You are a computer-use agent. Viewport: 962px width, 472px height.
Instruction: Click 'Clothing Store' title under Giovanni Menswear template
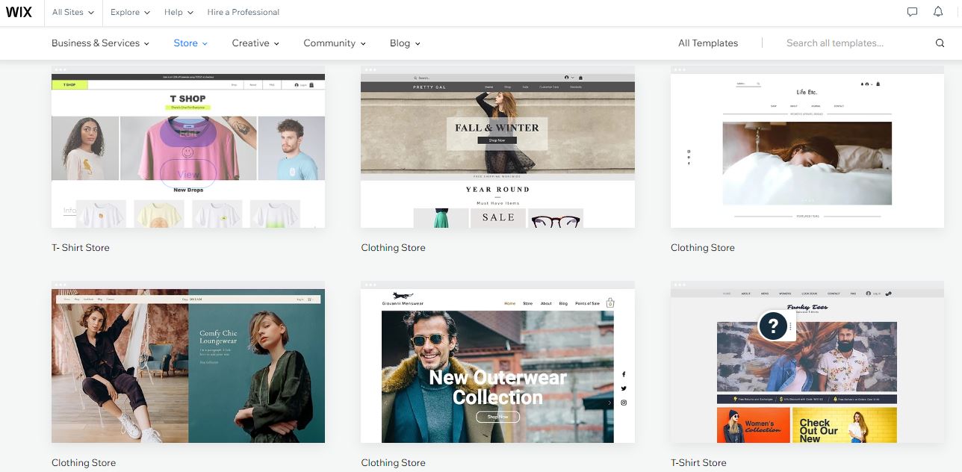[x=393, y=463]
